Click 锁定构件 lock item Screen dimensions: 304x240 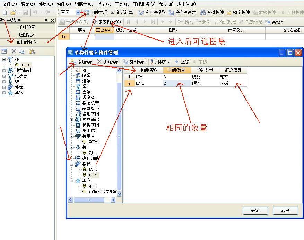pyautogui.click(x=238, y=12)
